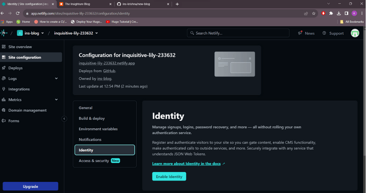Open the All Bookmarks folder
Image resolution: width=387 pixels, height=193 pixels.
tap(352, 22)
